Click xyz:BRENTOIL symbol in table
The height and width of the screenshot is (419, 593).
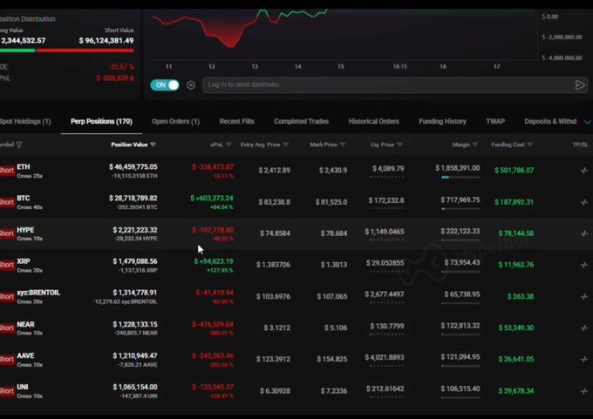38,293
